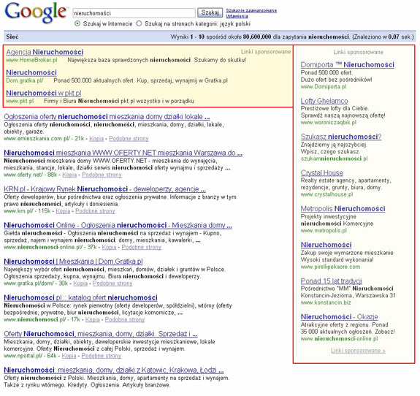Open sidebar ad Lofty Ghelamco
Viewport: 420px width, 396px height.
pos(324,101)
